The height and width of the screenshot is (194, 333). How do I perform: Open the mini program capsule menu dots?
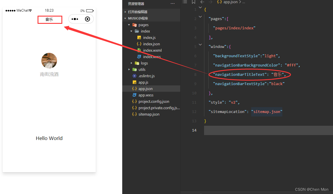(x=75, y=19)
